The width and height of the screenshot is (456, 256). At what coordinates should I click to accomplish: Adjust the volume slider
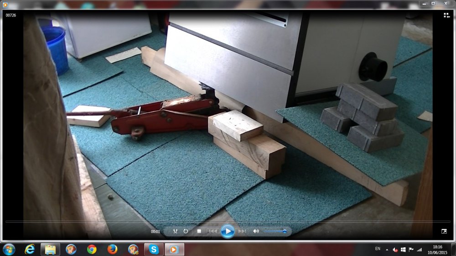coord(275,231)
